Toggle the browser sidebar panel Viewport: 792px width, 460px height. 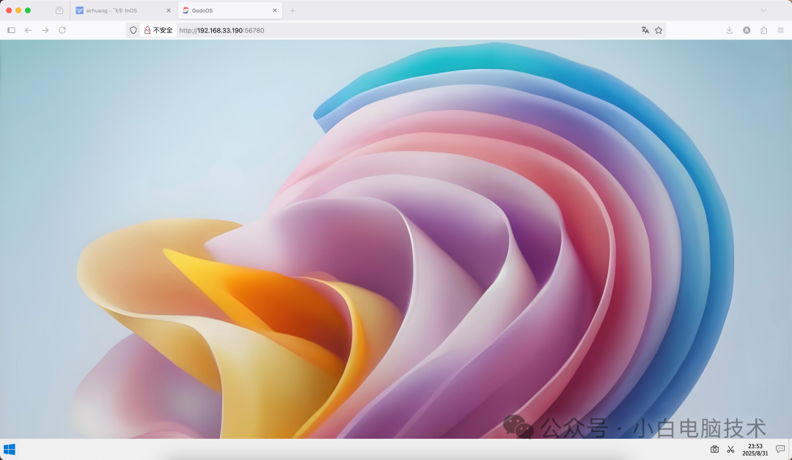pyautogui.click(x=11, y=30)
